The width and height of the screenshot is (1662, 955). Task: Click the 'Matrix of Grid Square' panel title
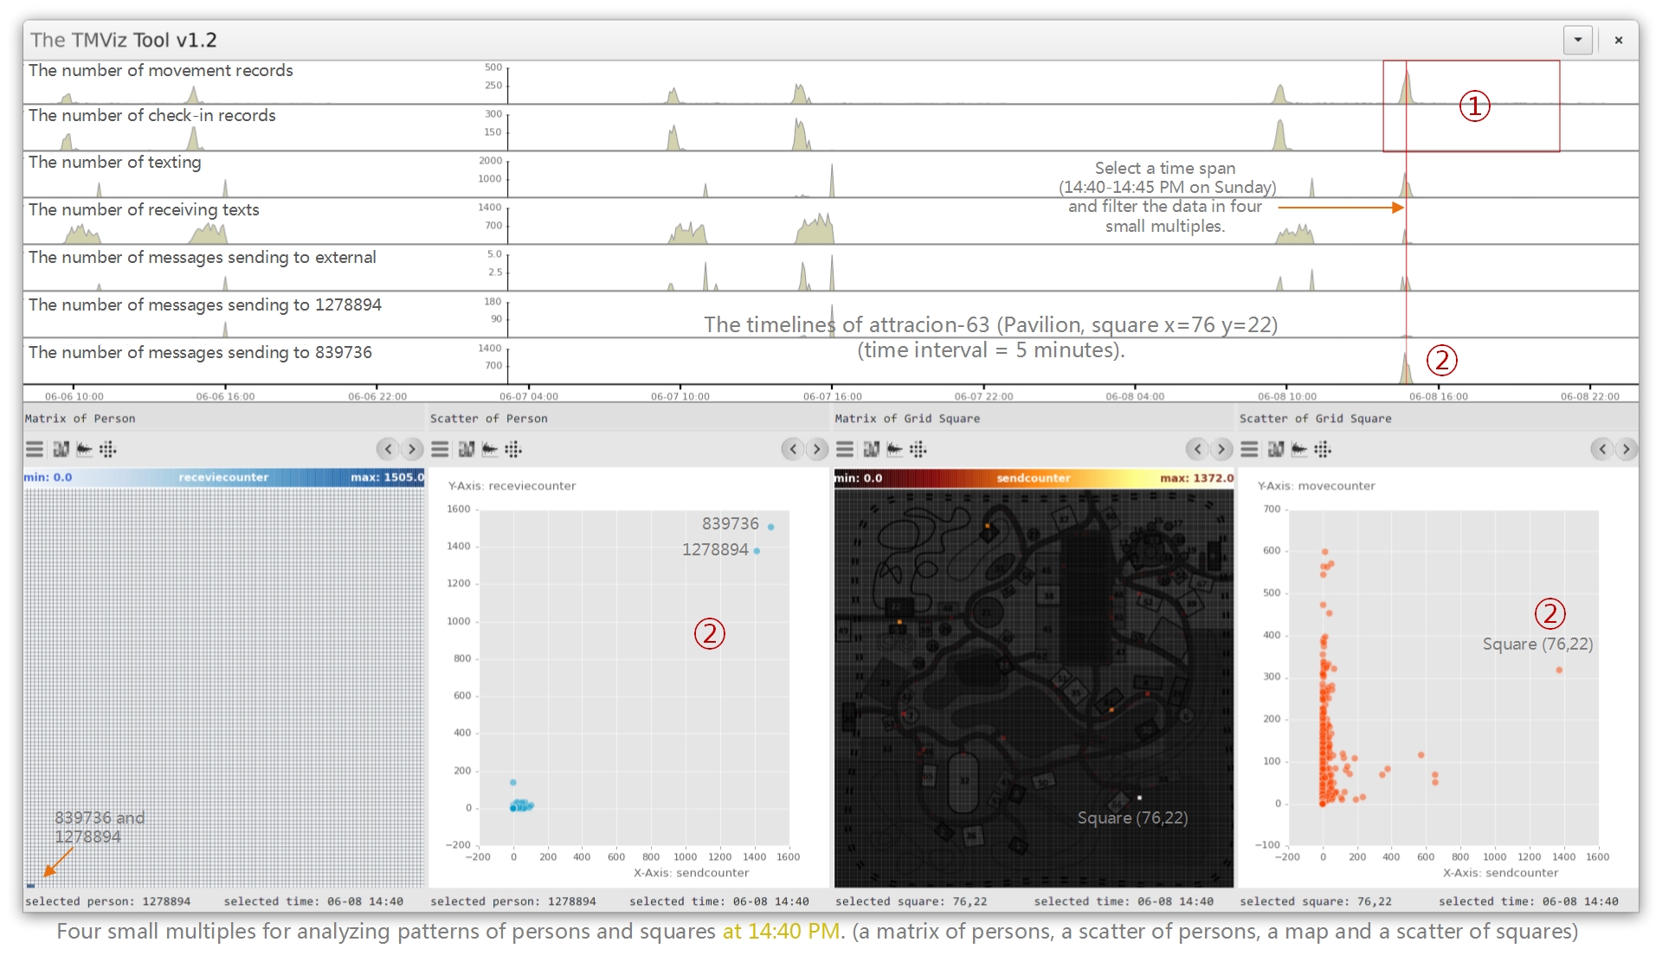pyautogui.click(x=907, y=419)
